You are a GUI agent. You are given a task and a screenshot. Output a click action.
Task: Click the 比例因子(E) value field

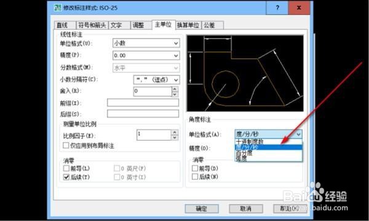[x=154, y=135]
